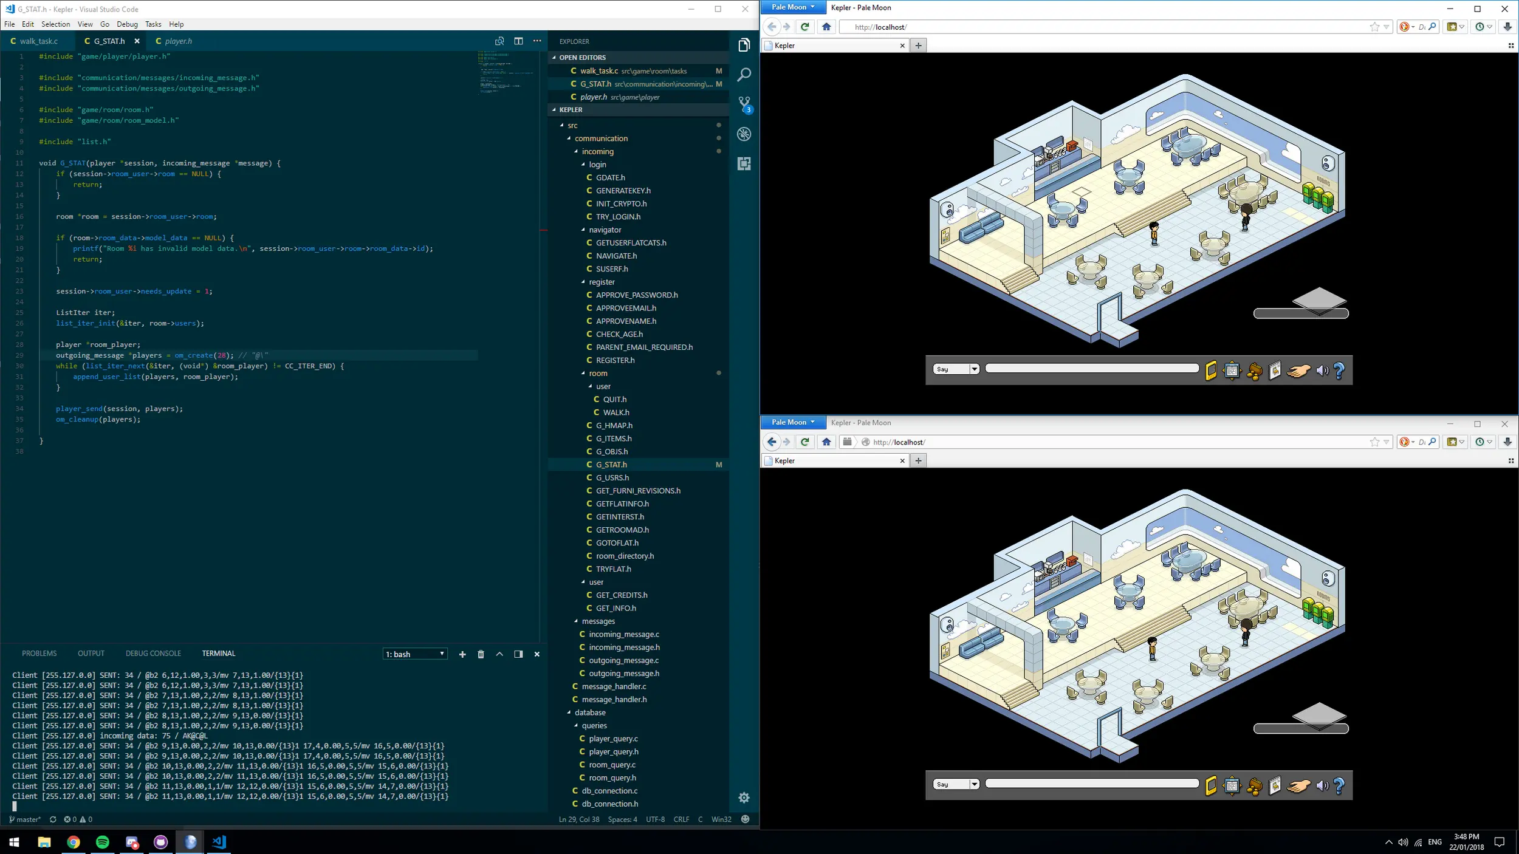The image size is (1519, 854).
Task: Open terminal selector dropdown '1: bash'
Action: 416,654
